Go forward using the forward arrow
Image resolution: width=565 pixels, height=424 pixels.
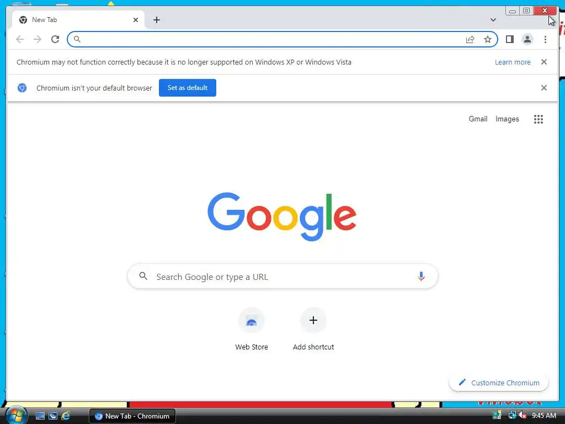click(38, 39)
